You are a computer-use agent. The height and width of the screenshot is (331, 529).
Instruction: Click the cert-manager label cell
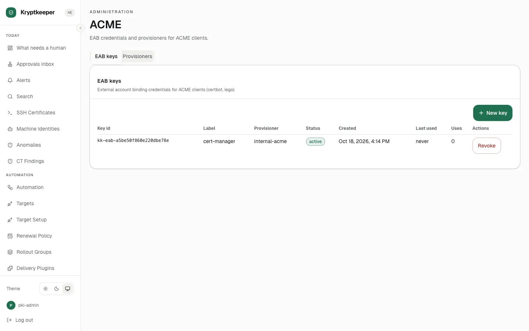[219, 142]
